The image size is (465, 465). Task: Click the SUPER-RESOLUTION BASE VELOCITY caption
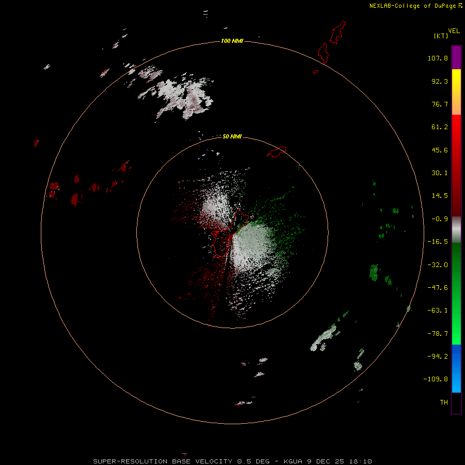[232, 461]
